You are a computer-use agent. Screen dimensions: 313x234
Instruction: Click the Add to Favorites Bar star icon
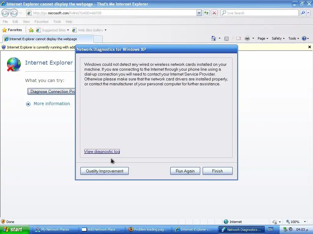[x=31, y=30]
